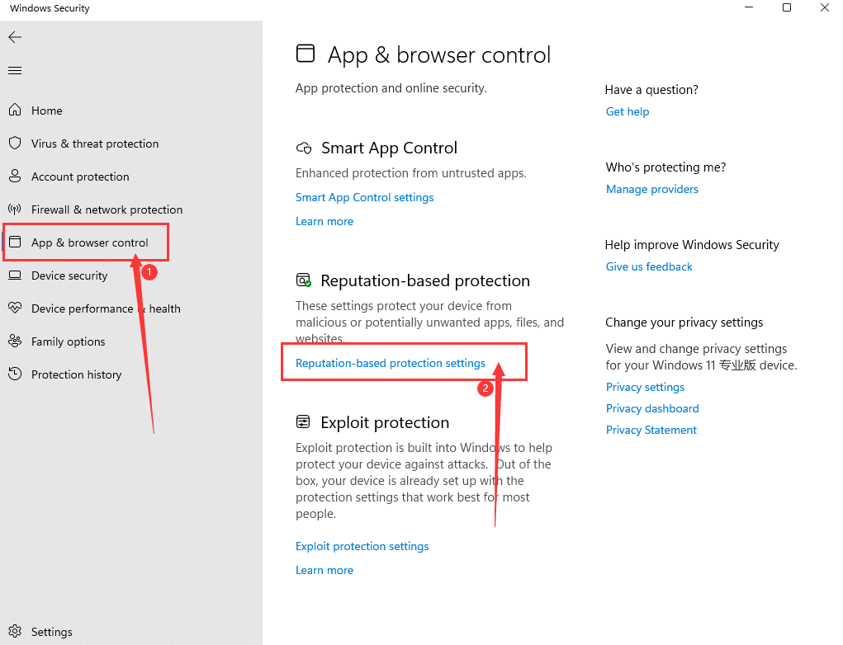Maximize the Windows Security window

(787, 7)
